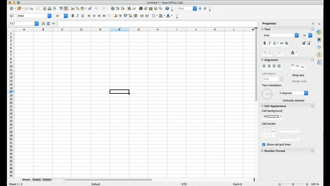Screen dimensions: 330x186
Task: Insert a hyperlink via globe icon
Action: 113,8
